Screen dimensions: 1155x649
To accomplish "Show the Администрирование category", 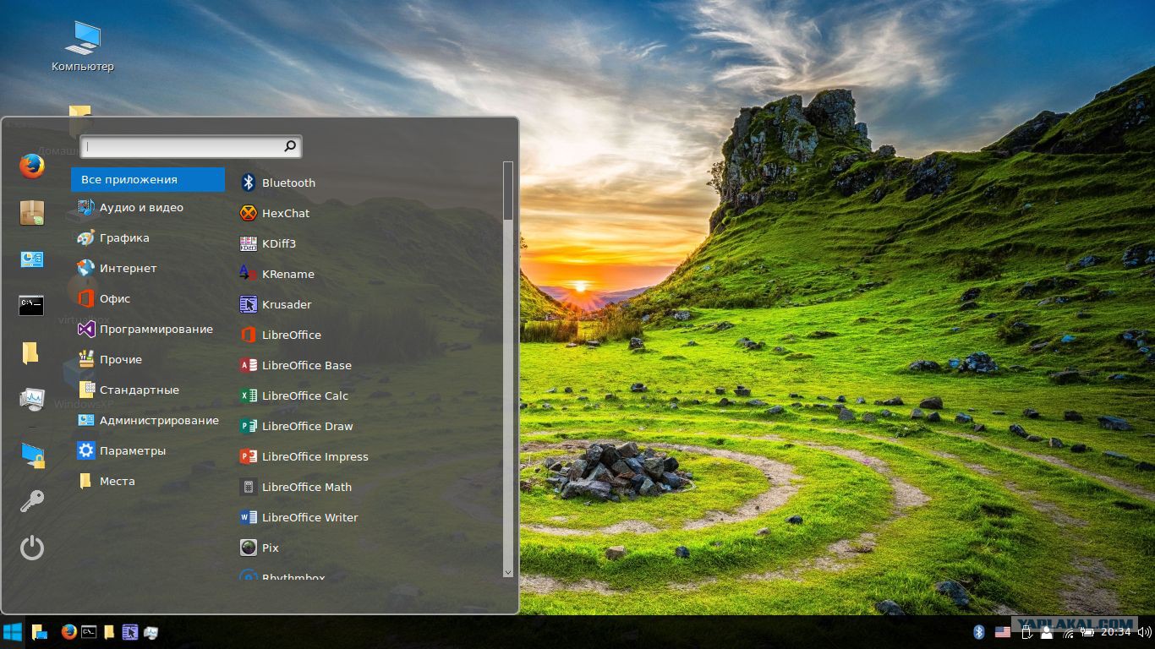I will pos(148,420).
